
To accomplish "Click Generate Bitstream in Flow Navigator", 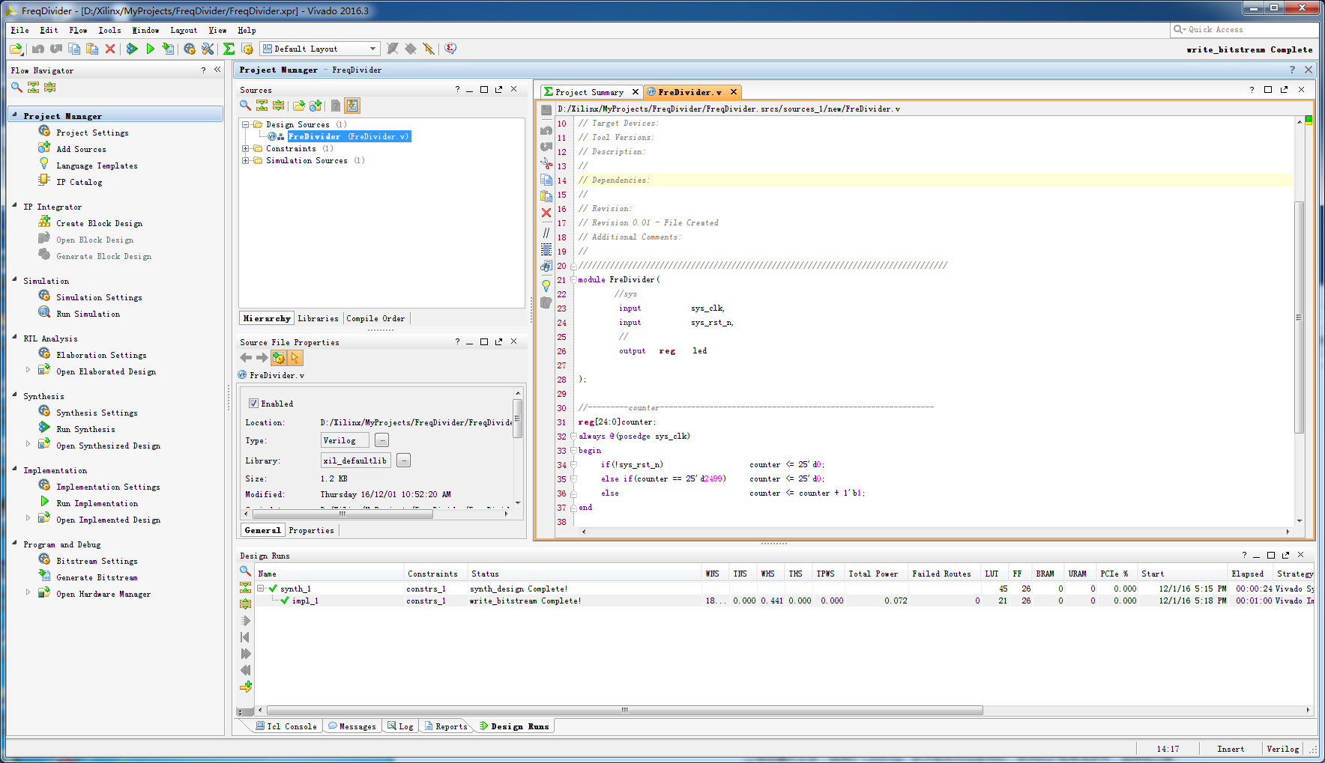I will click(97, 578).
